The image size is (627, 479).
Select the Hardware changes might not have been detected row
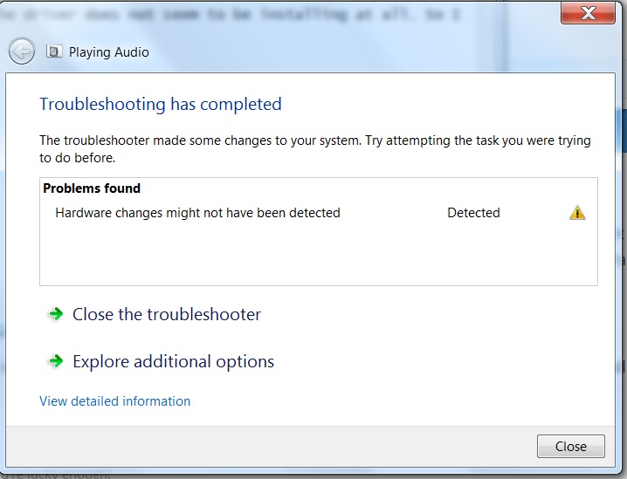click(x=318, y=213)
